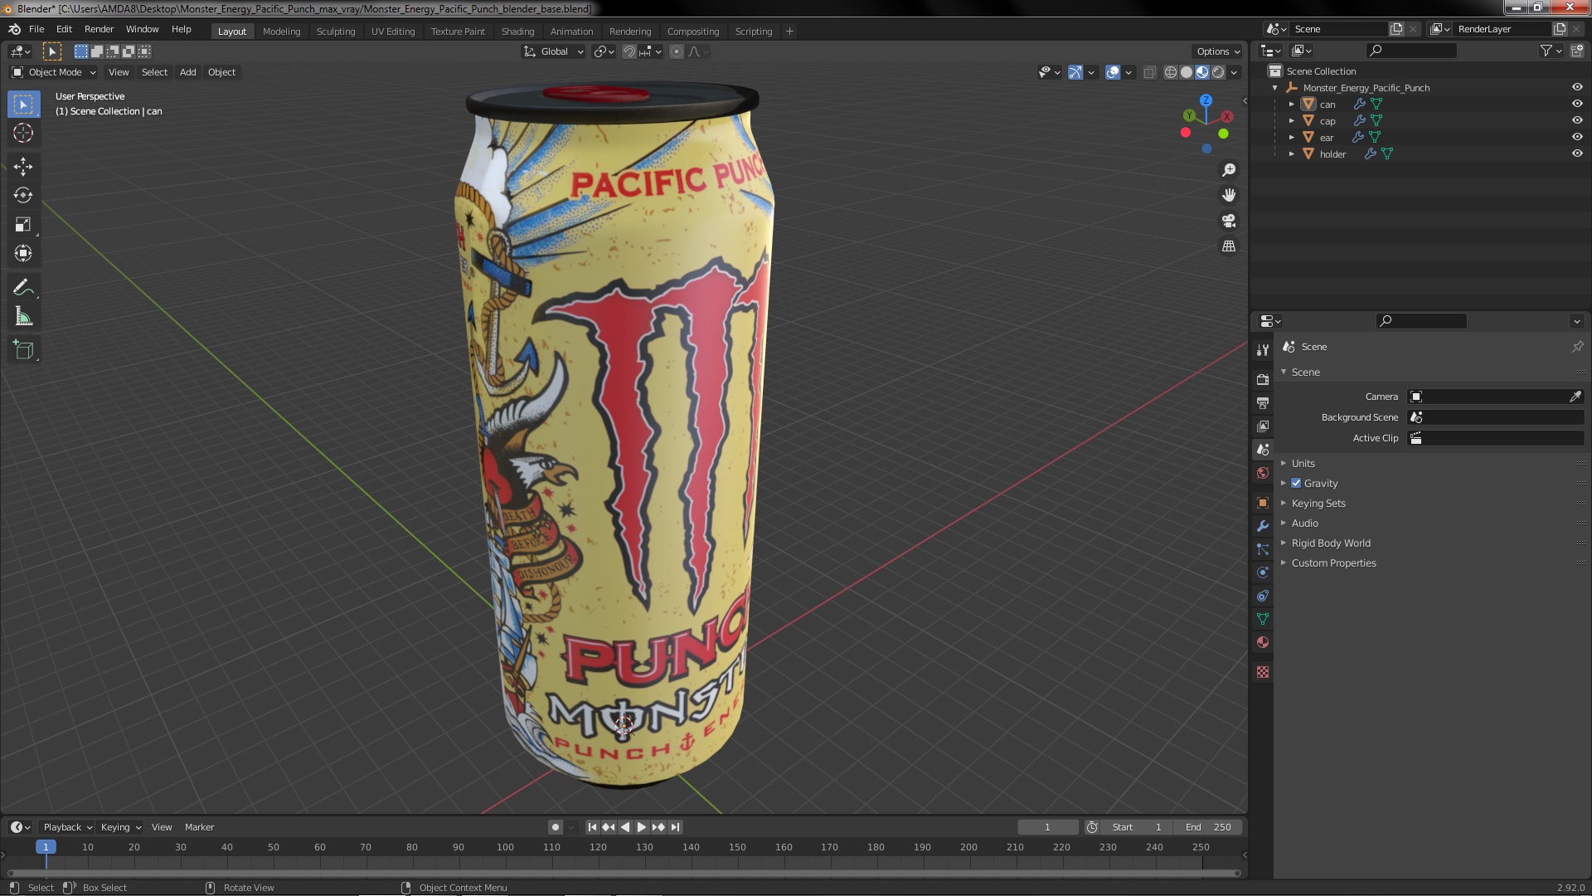Screen dimensions: 1592x896
Task: Click the Camera eyedropper button
Action: tap(1575, 397)
